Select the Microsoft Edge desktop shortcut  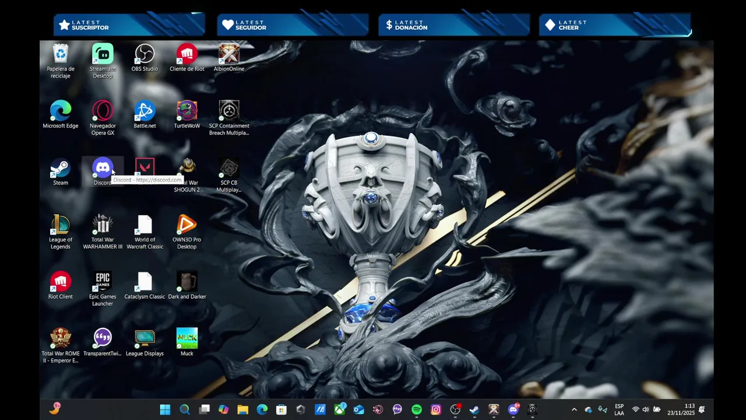[61, 114]
